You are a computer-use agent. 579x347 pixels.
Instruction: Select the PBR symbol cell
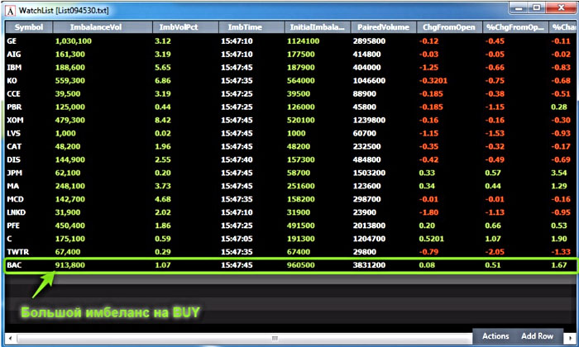tap(14, 107)
